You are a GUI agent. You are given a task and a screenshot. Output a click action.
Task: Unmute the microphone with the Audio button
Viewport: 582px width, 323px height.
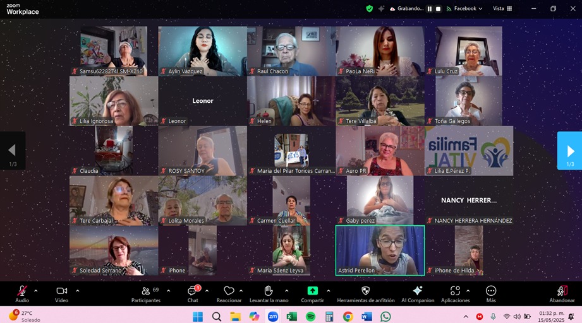(x=22, y=291)
